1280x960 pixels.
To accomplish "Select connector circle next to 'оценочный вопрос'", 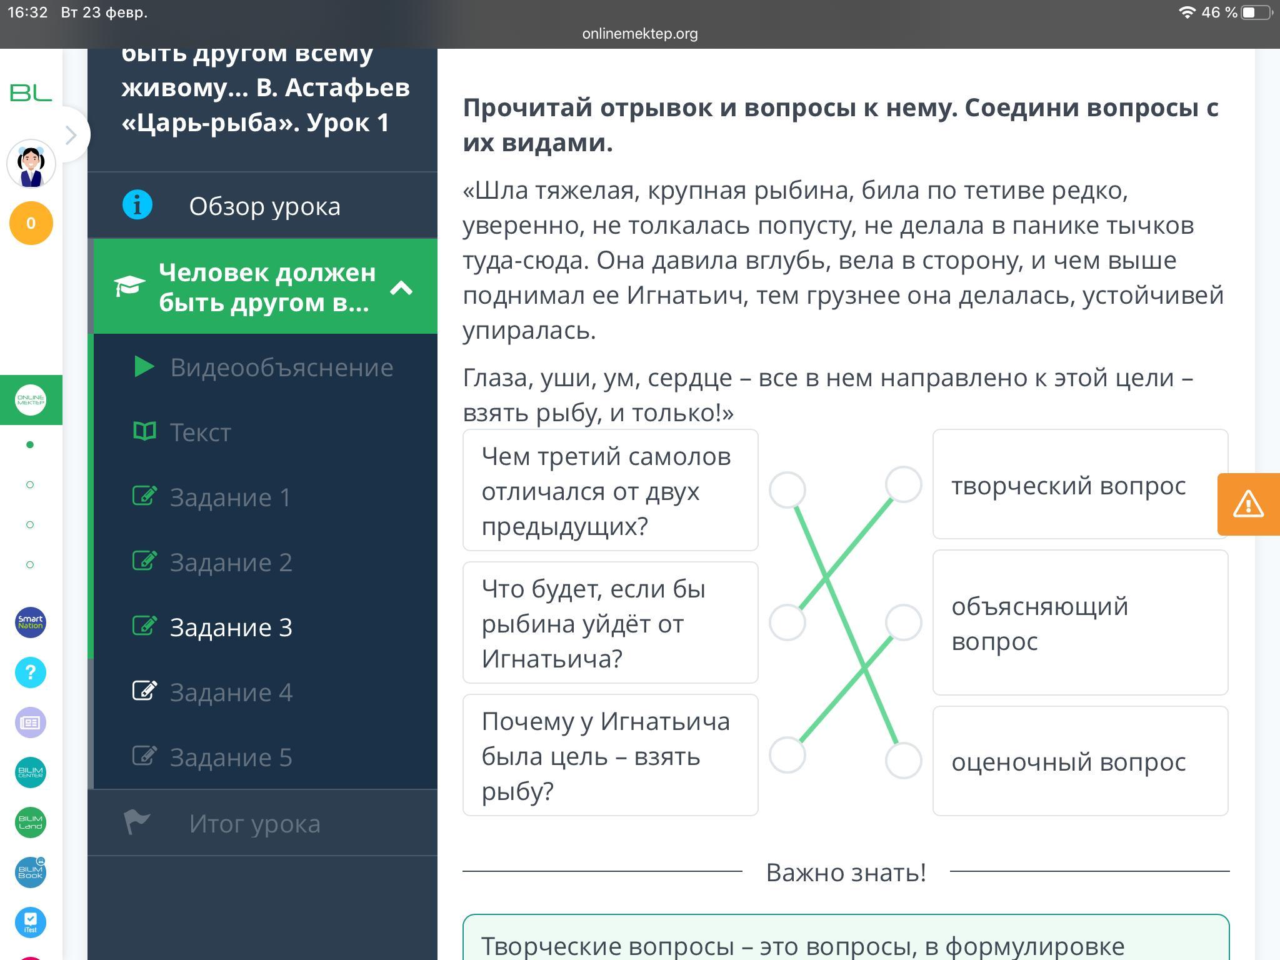I will click(904, 761).
